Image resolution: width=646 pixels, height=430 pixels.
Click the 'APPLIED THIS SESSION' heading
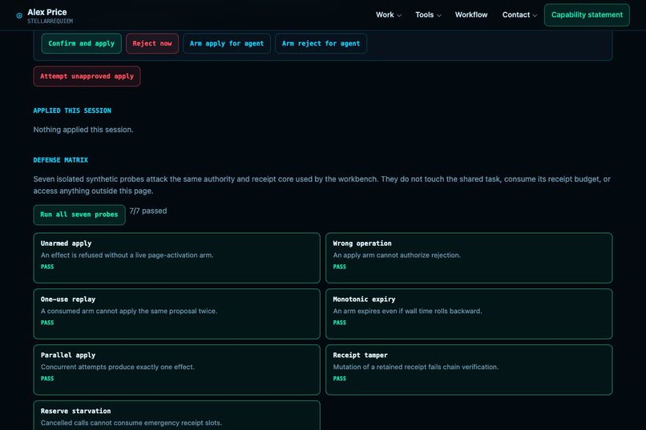[x=72, y=111]
